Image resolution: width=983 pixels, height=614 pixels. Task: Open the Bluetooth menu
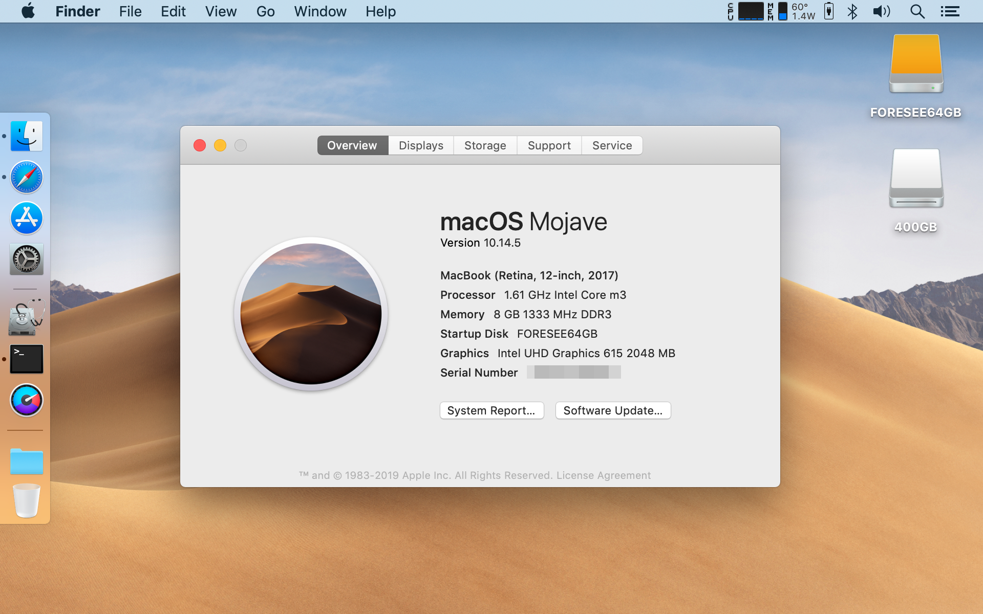852,11
